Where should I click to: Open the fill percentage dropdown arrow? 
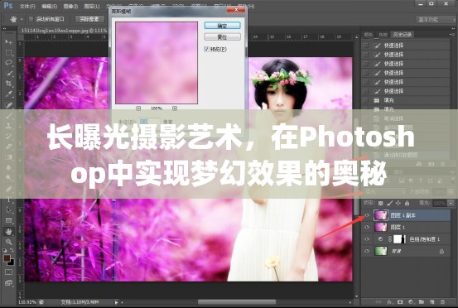[451, 203]
